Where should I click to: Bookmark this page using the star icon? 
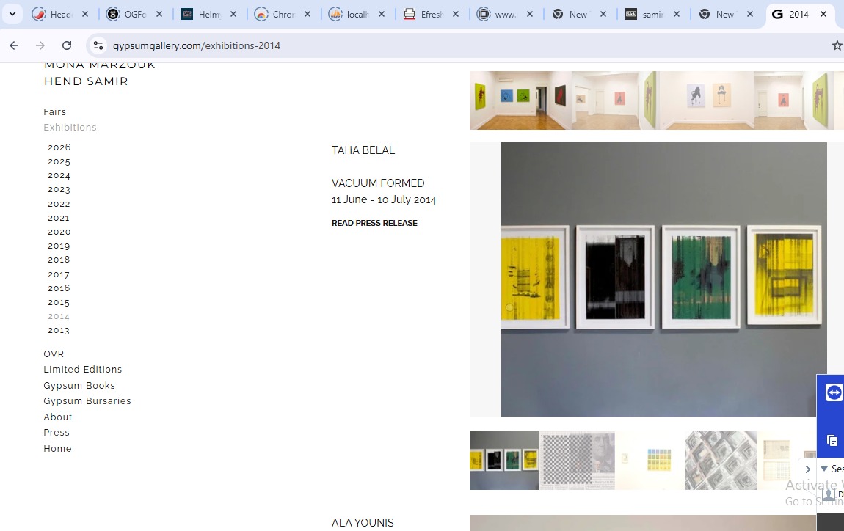click(x=837, y=45)
